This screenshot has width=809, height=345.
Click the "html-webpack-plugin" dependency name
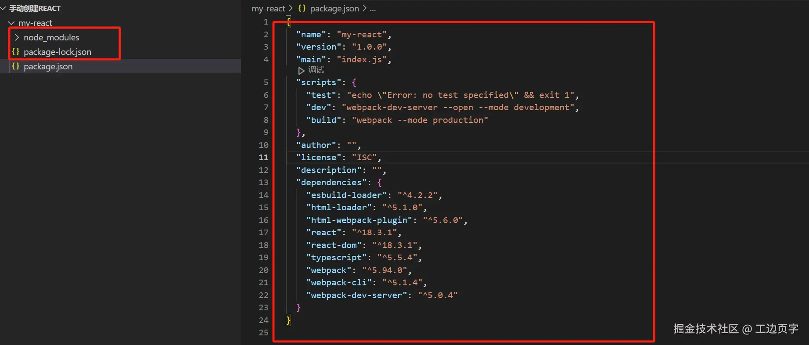pyautogui.click(x=360, y=220)
